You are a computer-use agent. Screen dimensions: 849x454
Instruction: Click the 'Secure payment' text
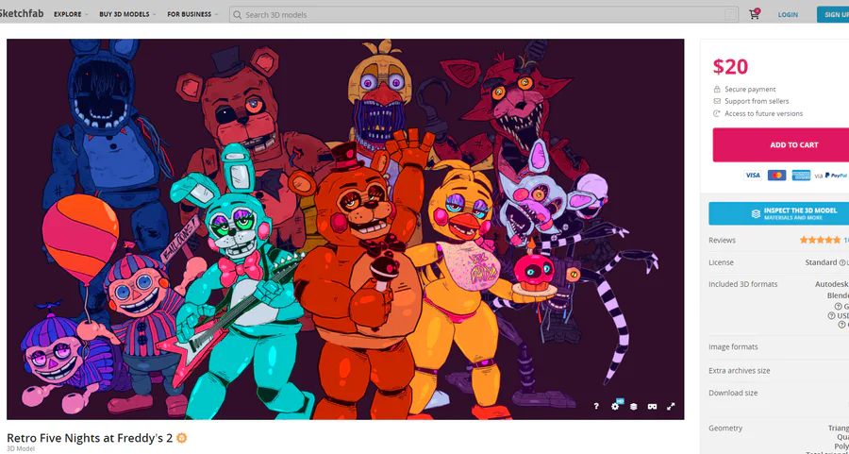[750, 90]
